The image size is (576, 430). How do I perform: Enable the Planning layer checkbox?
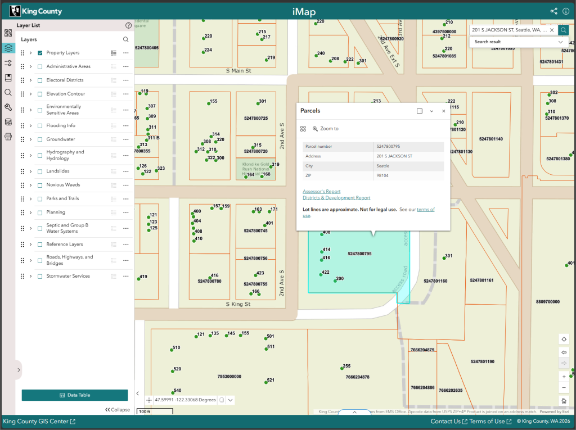pyautogui.click(x=40, y=212)
